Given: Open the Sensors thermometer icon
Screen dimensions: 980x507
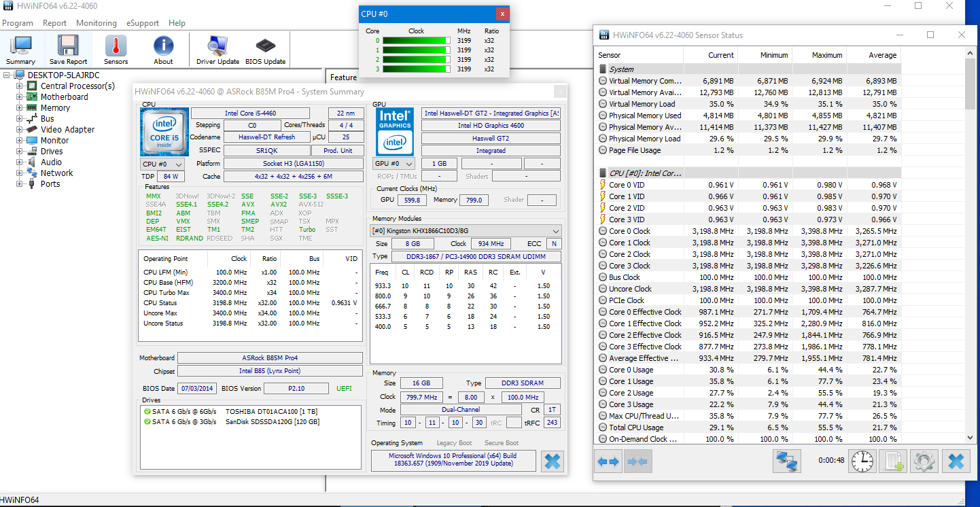Looking at the screenshot, I should coord(116,50).
